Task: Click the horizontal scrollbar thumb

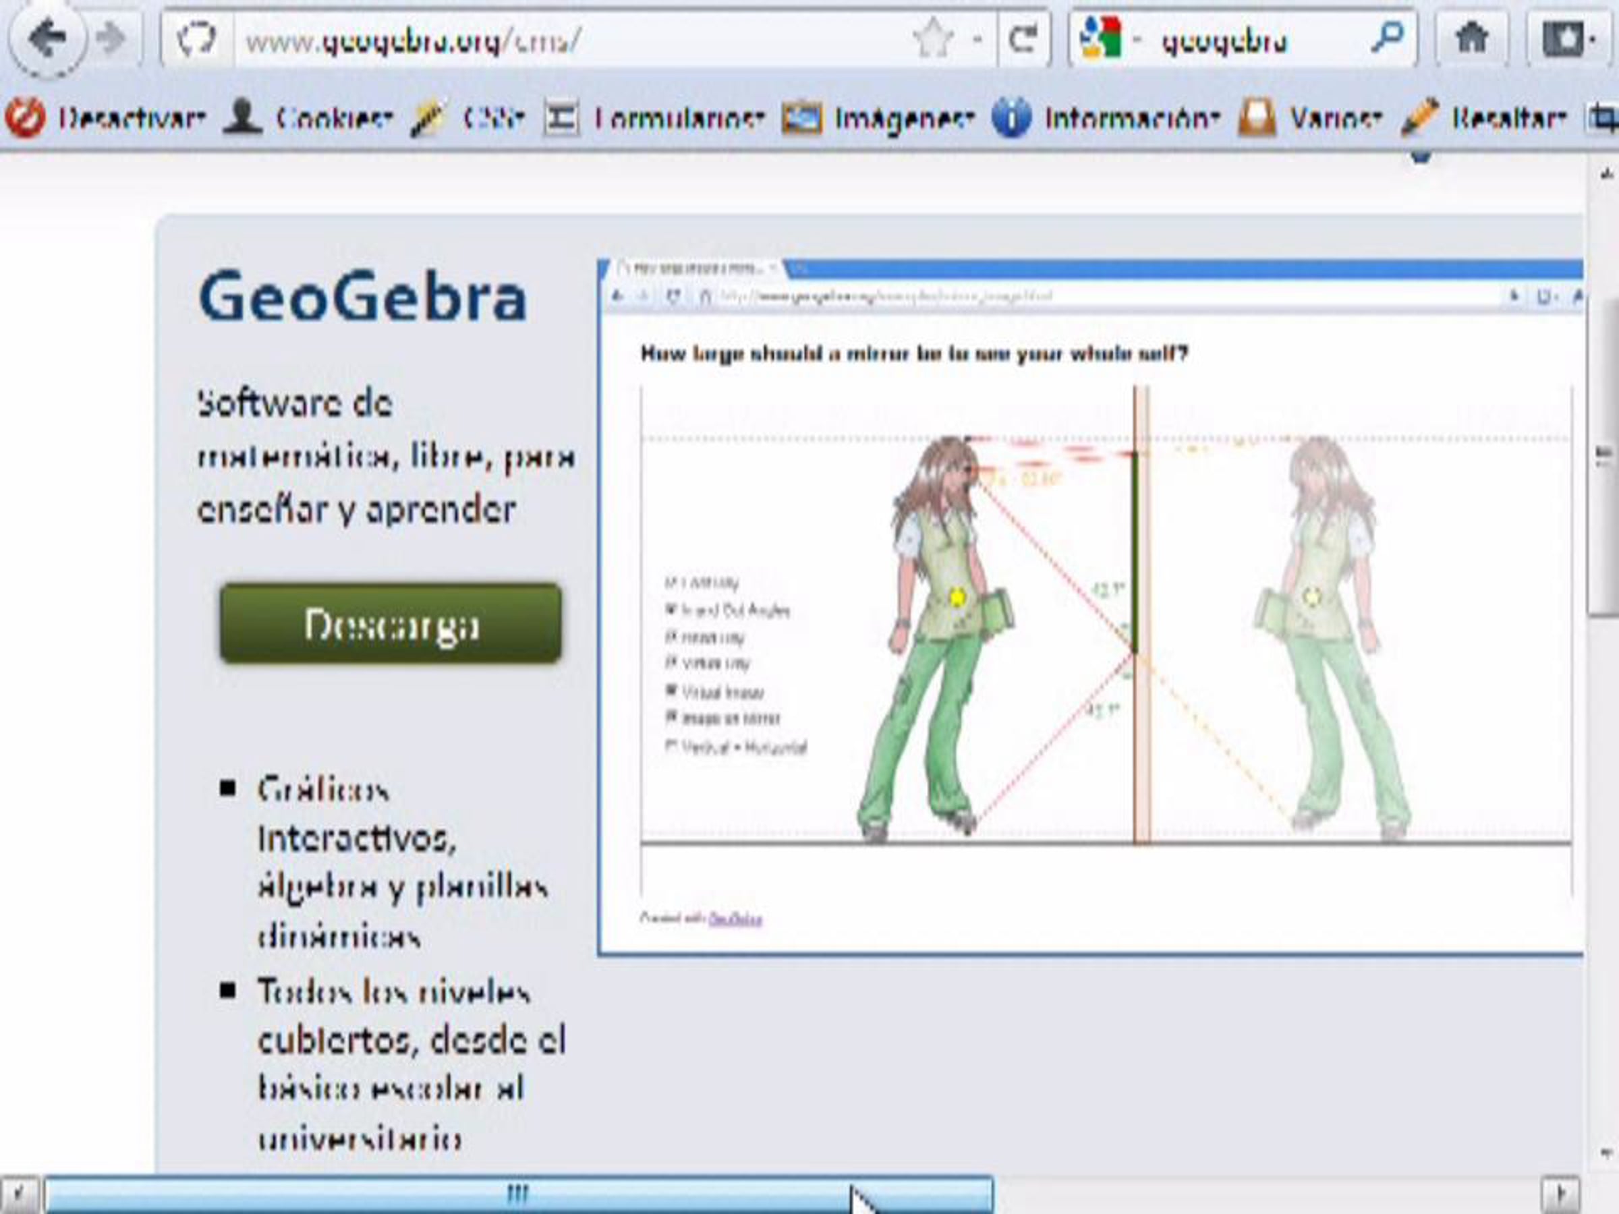Action: (x=518, y=1195)
